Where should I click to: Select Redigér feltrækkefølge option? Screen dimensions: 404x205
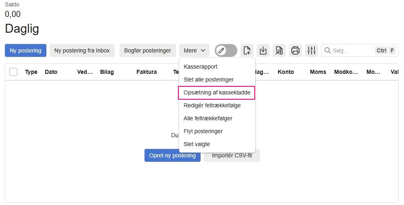point(212,105)
